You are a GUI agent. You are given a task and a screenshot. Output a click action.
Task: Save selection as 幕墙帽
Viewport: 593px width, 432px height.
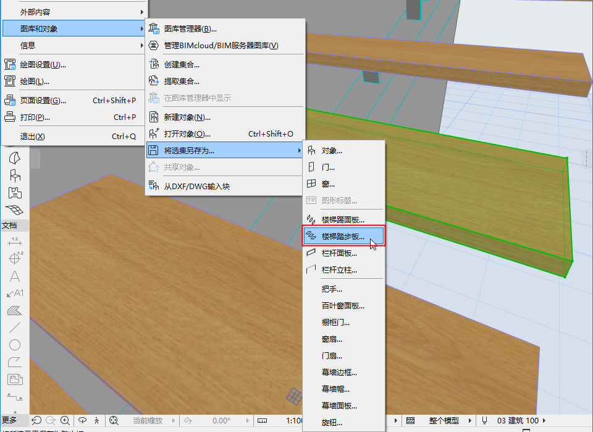[x=344, y=389]
